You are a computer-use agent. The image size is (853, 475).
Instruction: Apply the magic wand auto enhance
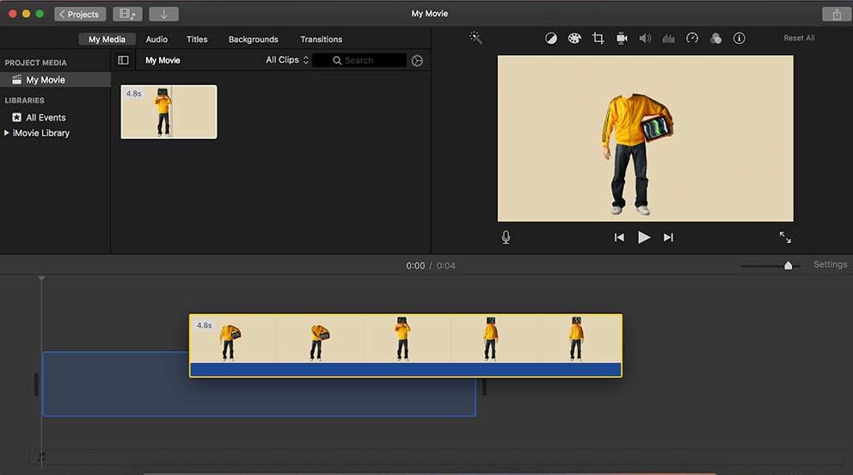476,38
